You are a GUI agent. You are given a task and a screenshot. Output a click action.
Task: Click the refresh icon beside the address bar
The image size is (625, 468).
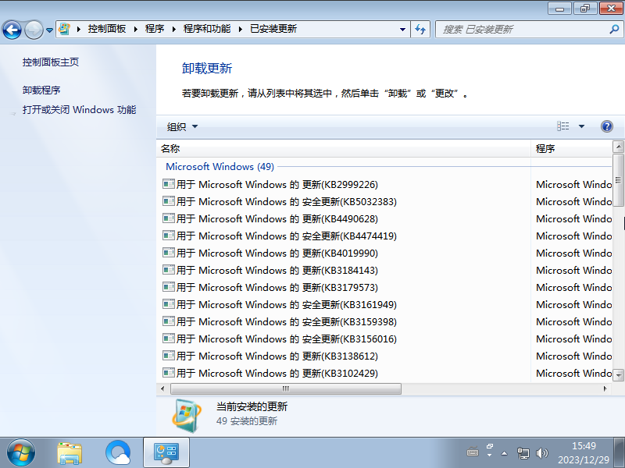[420, 29]
